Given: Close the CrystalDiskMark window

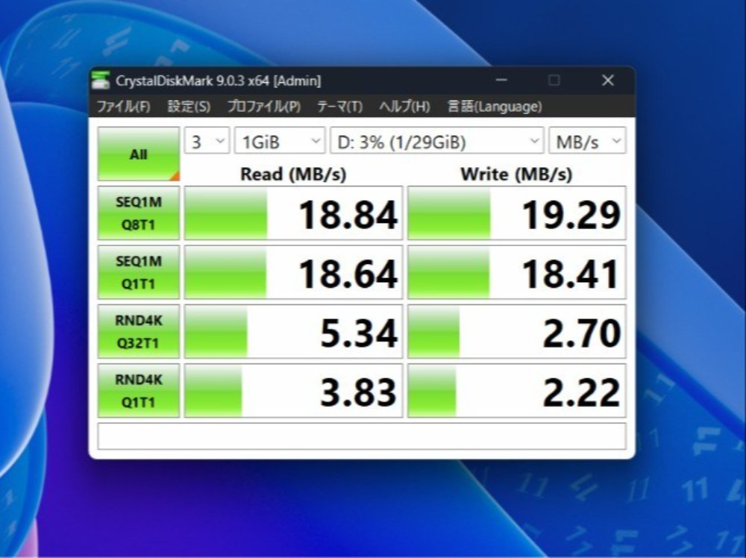Looking at the screenshot, I should pyautogui.click(x=607, y=80).
